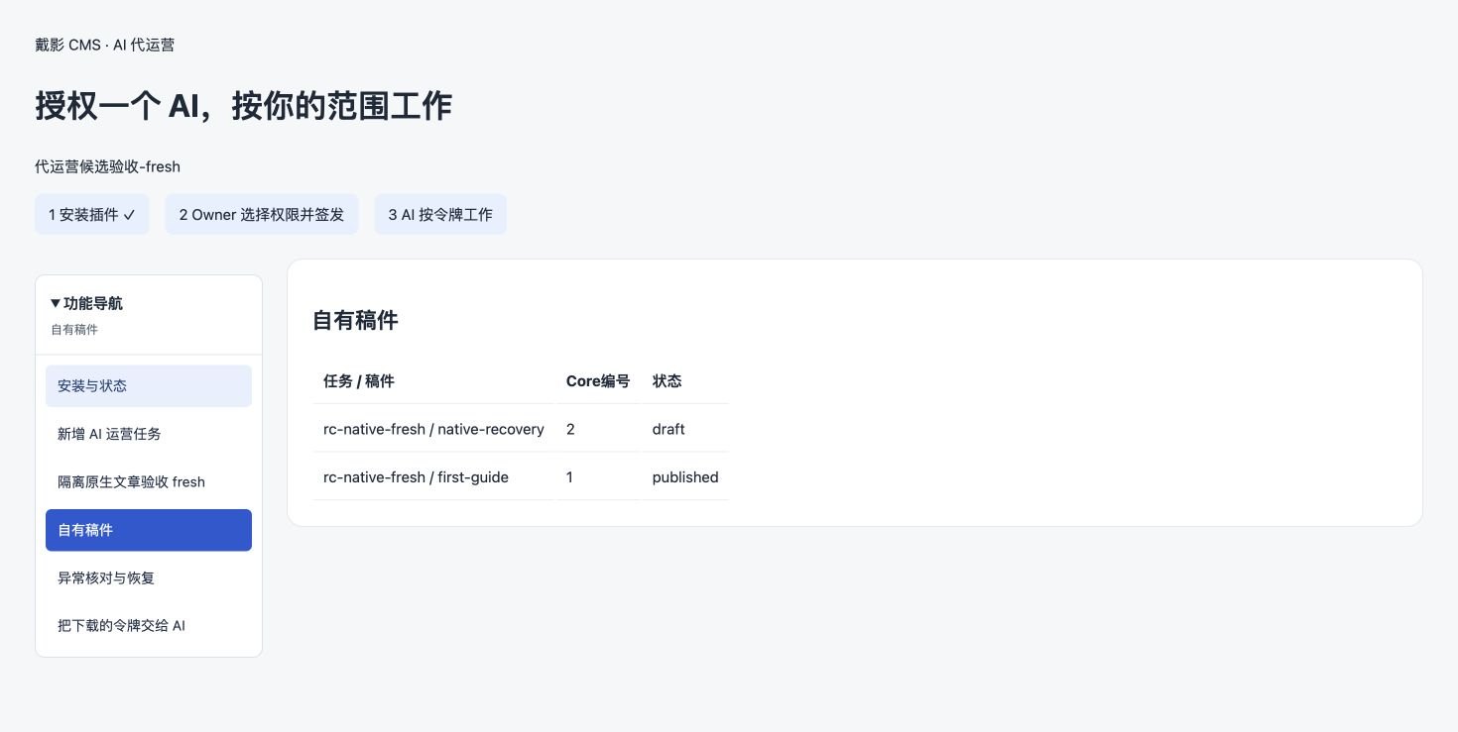Screen dimensions: 1458x732
Task: Click step 1 安装插件 ✓
Action: tap(92, 214)
